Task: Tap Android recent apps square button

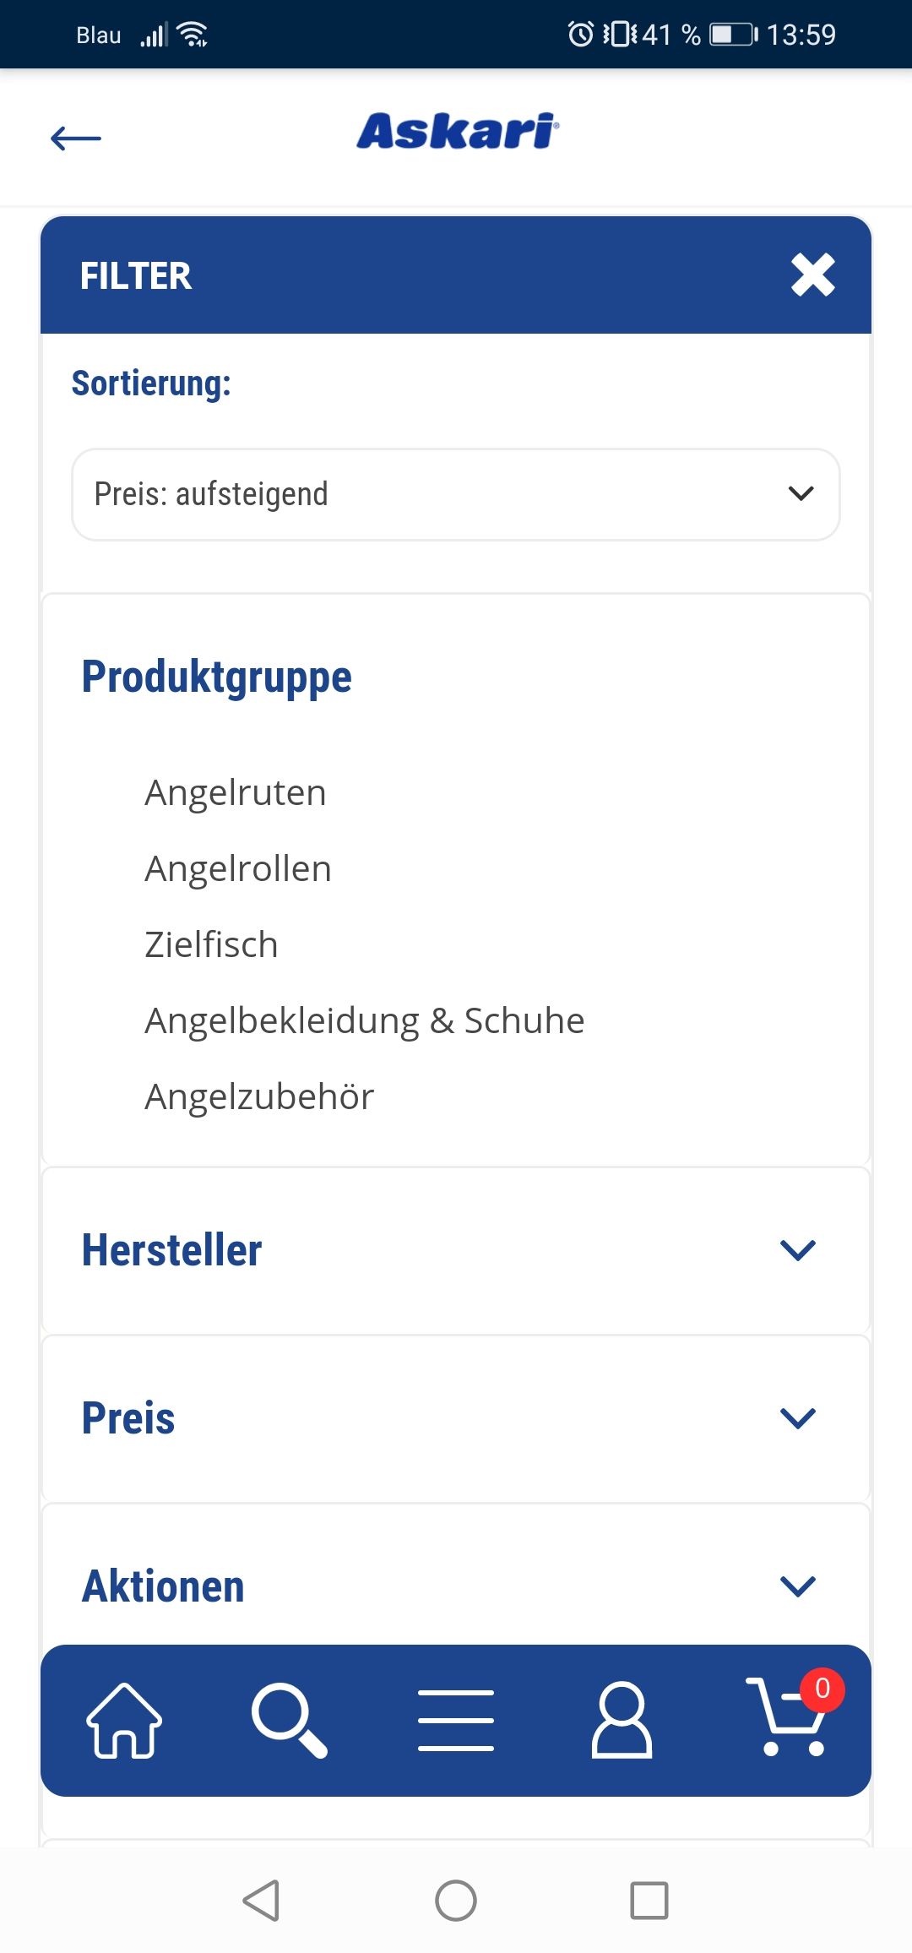Action: [649, 1901]
